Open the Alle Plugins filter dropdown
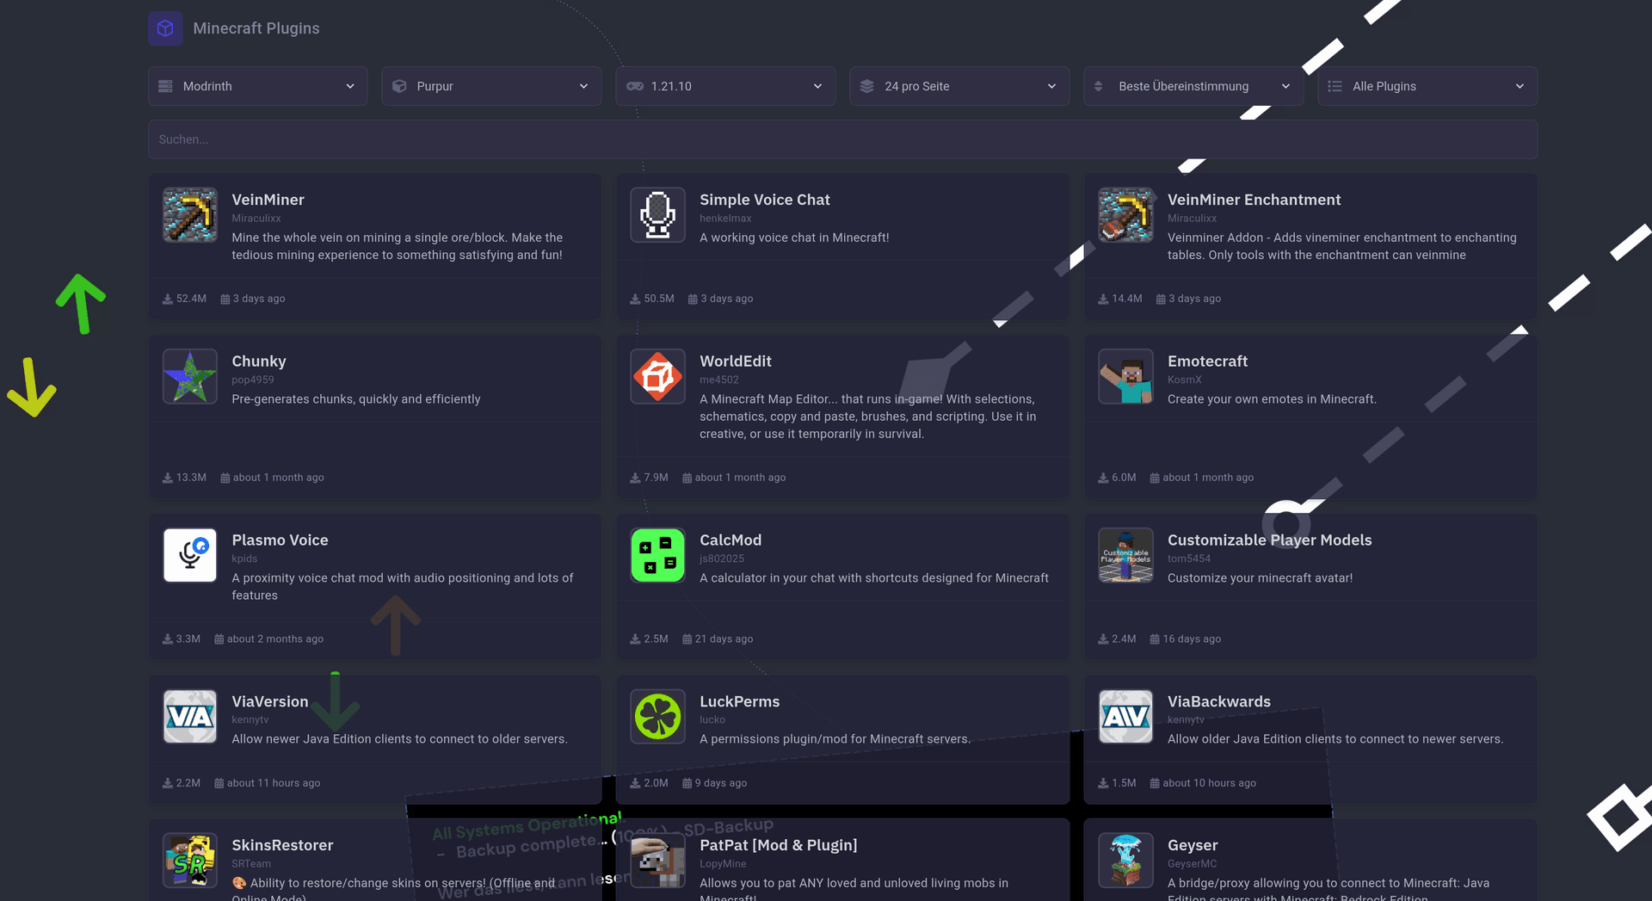The image size is (1652, 901). [1427, 86]
